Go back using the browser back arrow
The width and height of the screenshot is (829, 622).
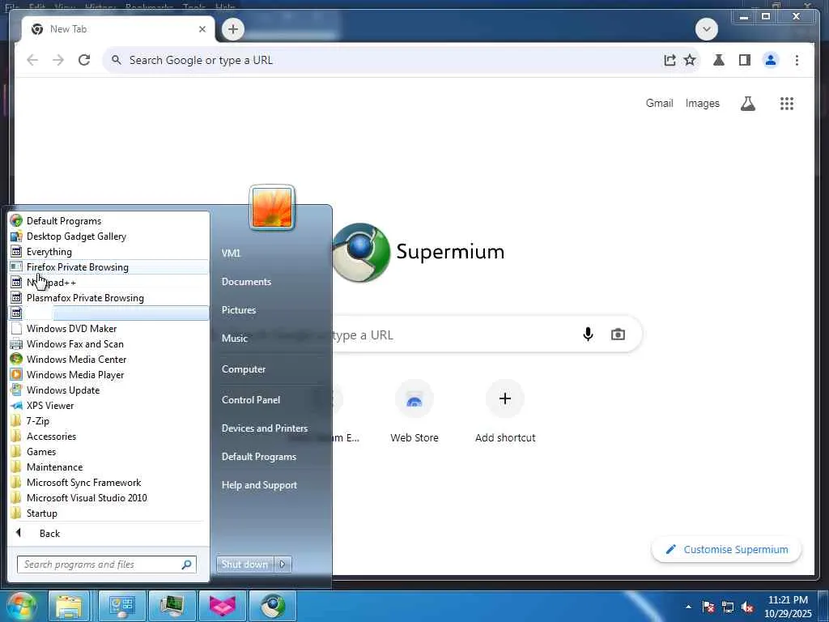point(32,60)
